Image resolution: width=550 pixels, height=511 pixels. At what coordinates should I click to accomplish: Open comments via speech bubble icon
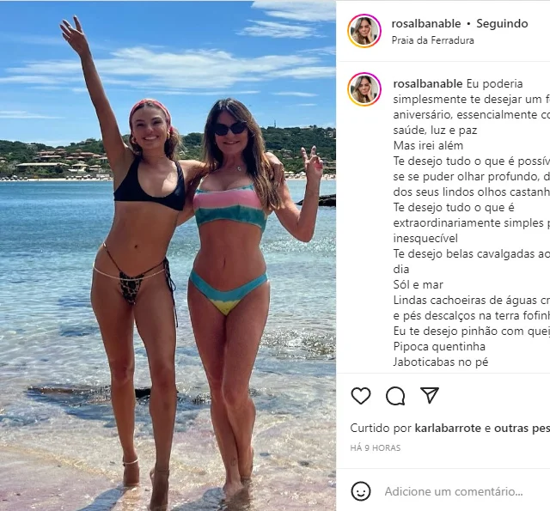pyautogui.click(x=395, y=396)
